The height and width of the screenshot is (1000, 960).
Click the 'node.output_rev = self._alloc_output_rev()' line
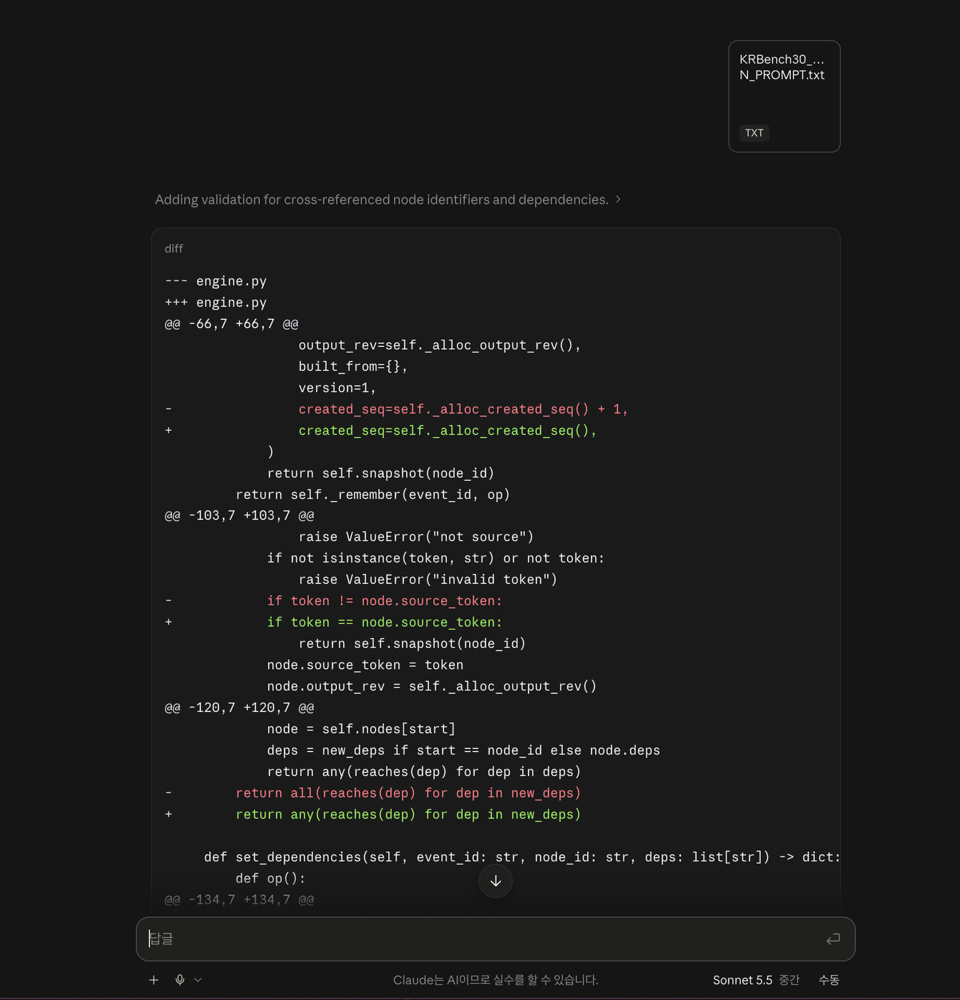click(432, 686)
